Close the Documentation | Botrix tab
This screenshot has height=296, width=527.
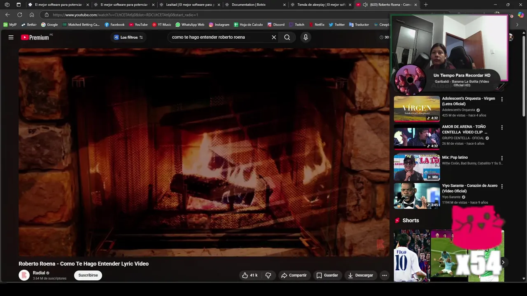point(284,5)
